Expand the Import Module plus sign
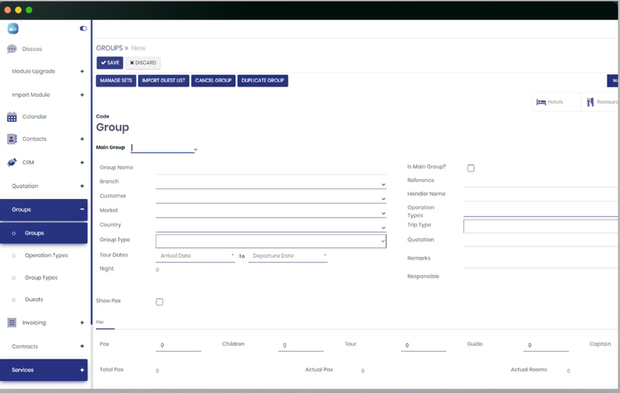 pos(82,95)
